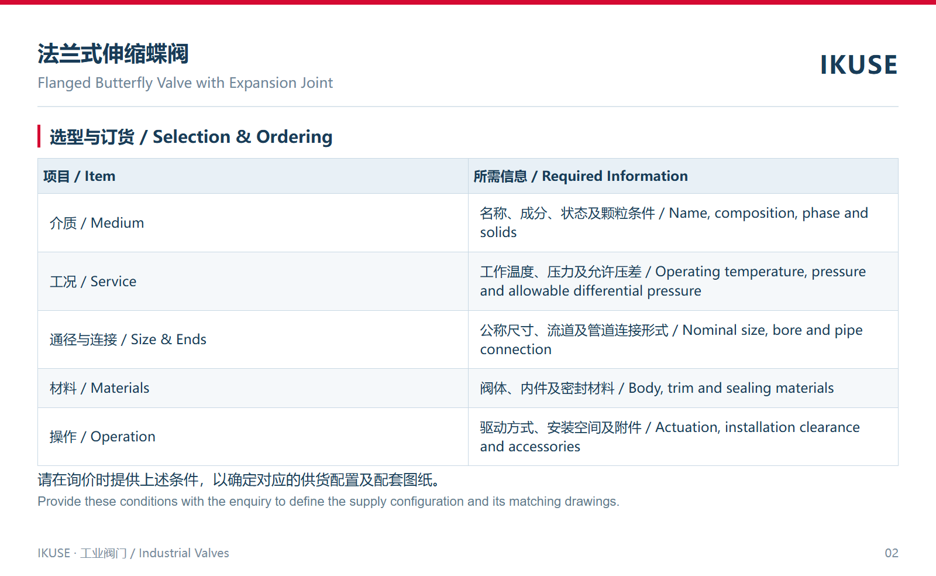Click the IKUSE logo at top right
Image resolution: width=936 pixels, height=576 pixels.
coord(858,65)
